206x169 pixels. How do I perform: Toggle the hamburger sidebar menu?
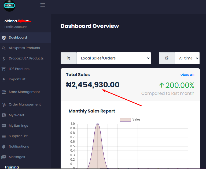pyautogui.click(x=43, y=5)
